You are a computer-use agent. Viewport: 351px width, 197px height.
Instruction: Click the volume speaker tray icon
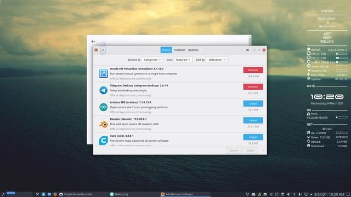(x=288, y=194)
